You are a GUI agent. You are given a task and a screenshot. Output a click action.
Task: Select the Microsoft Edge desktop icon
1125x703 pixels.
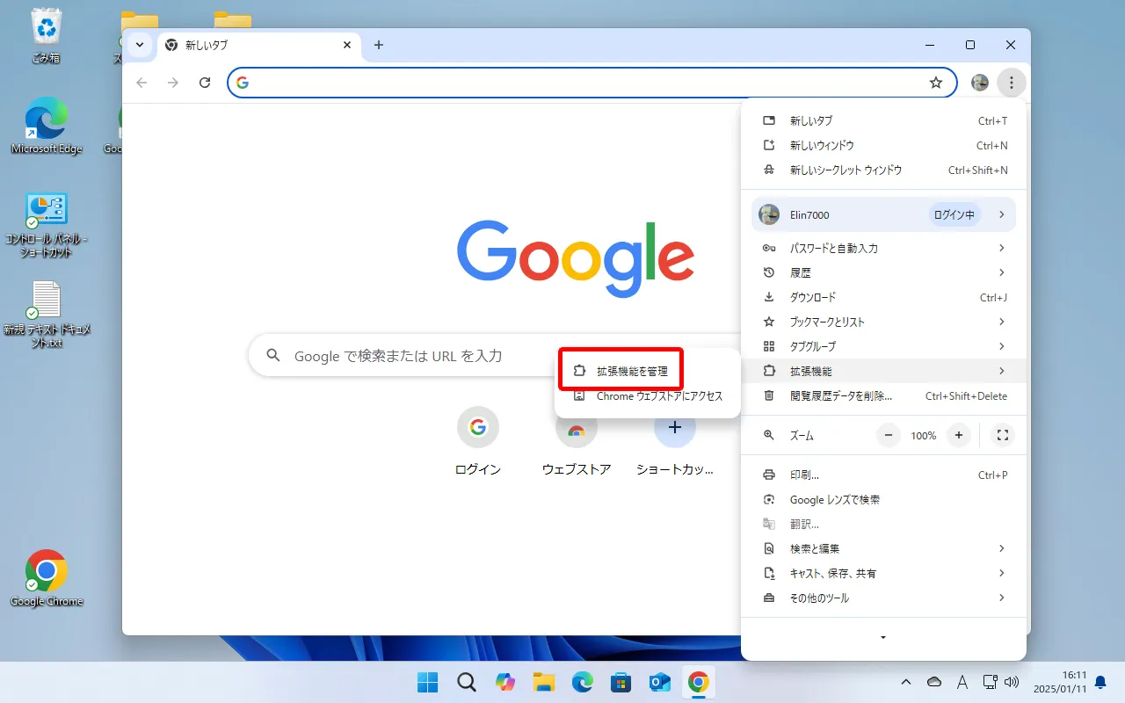[x=47, y=126]
